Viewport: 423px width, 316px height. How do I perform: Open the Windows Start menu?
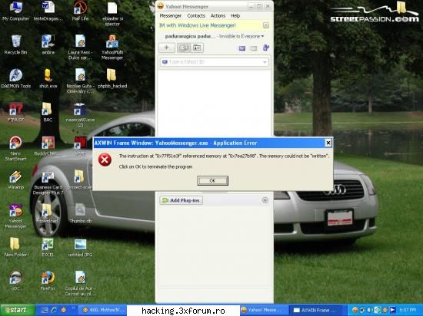[x=18, y=310]
